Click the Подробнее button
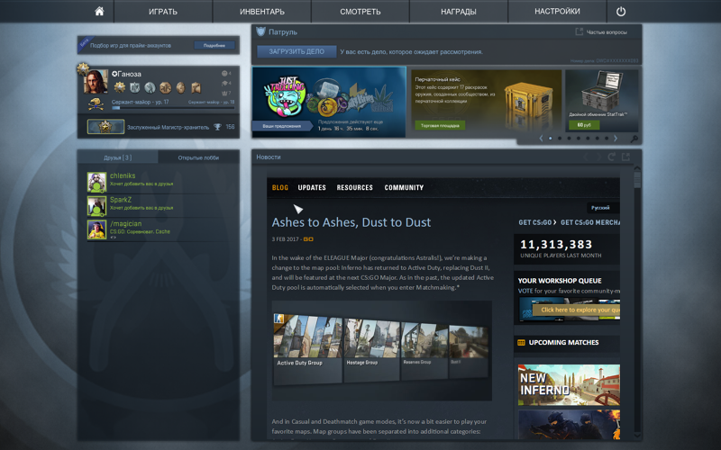The image size is (721, 450). point(214,46)
